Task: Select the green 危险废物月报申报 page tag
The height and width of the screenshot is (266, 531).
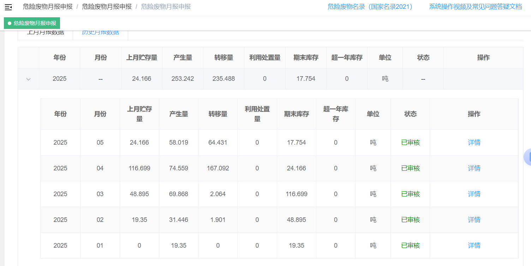Action: click(32, 23)
